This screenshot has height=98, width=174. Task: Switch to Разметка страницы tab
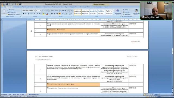click(27, 7)
